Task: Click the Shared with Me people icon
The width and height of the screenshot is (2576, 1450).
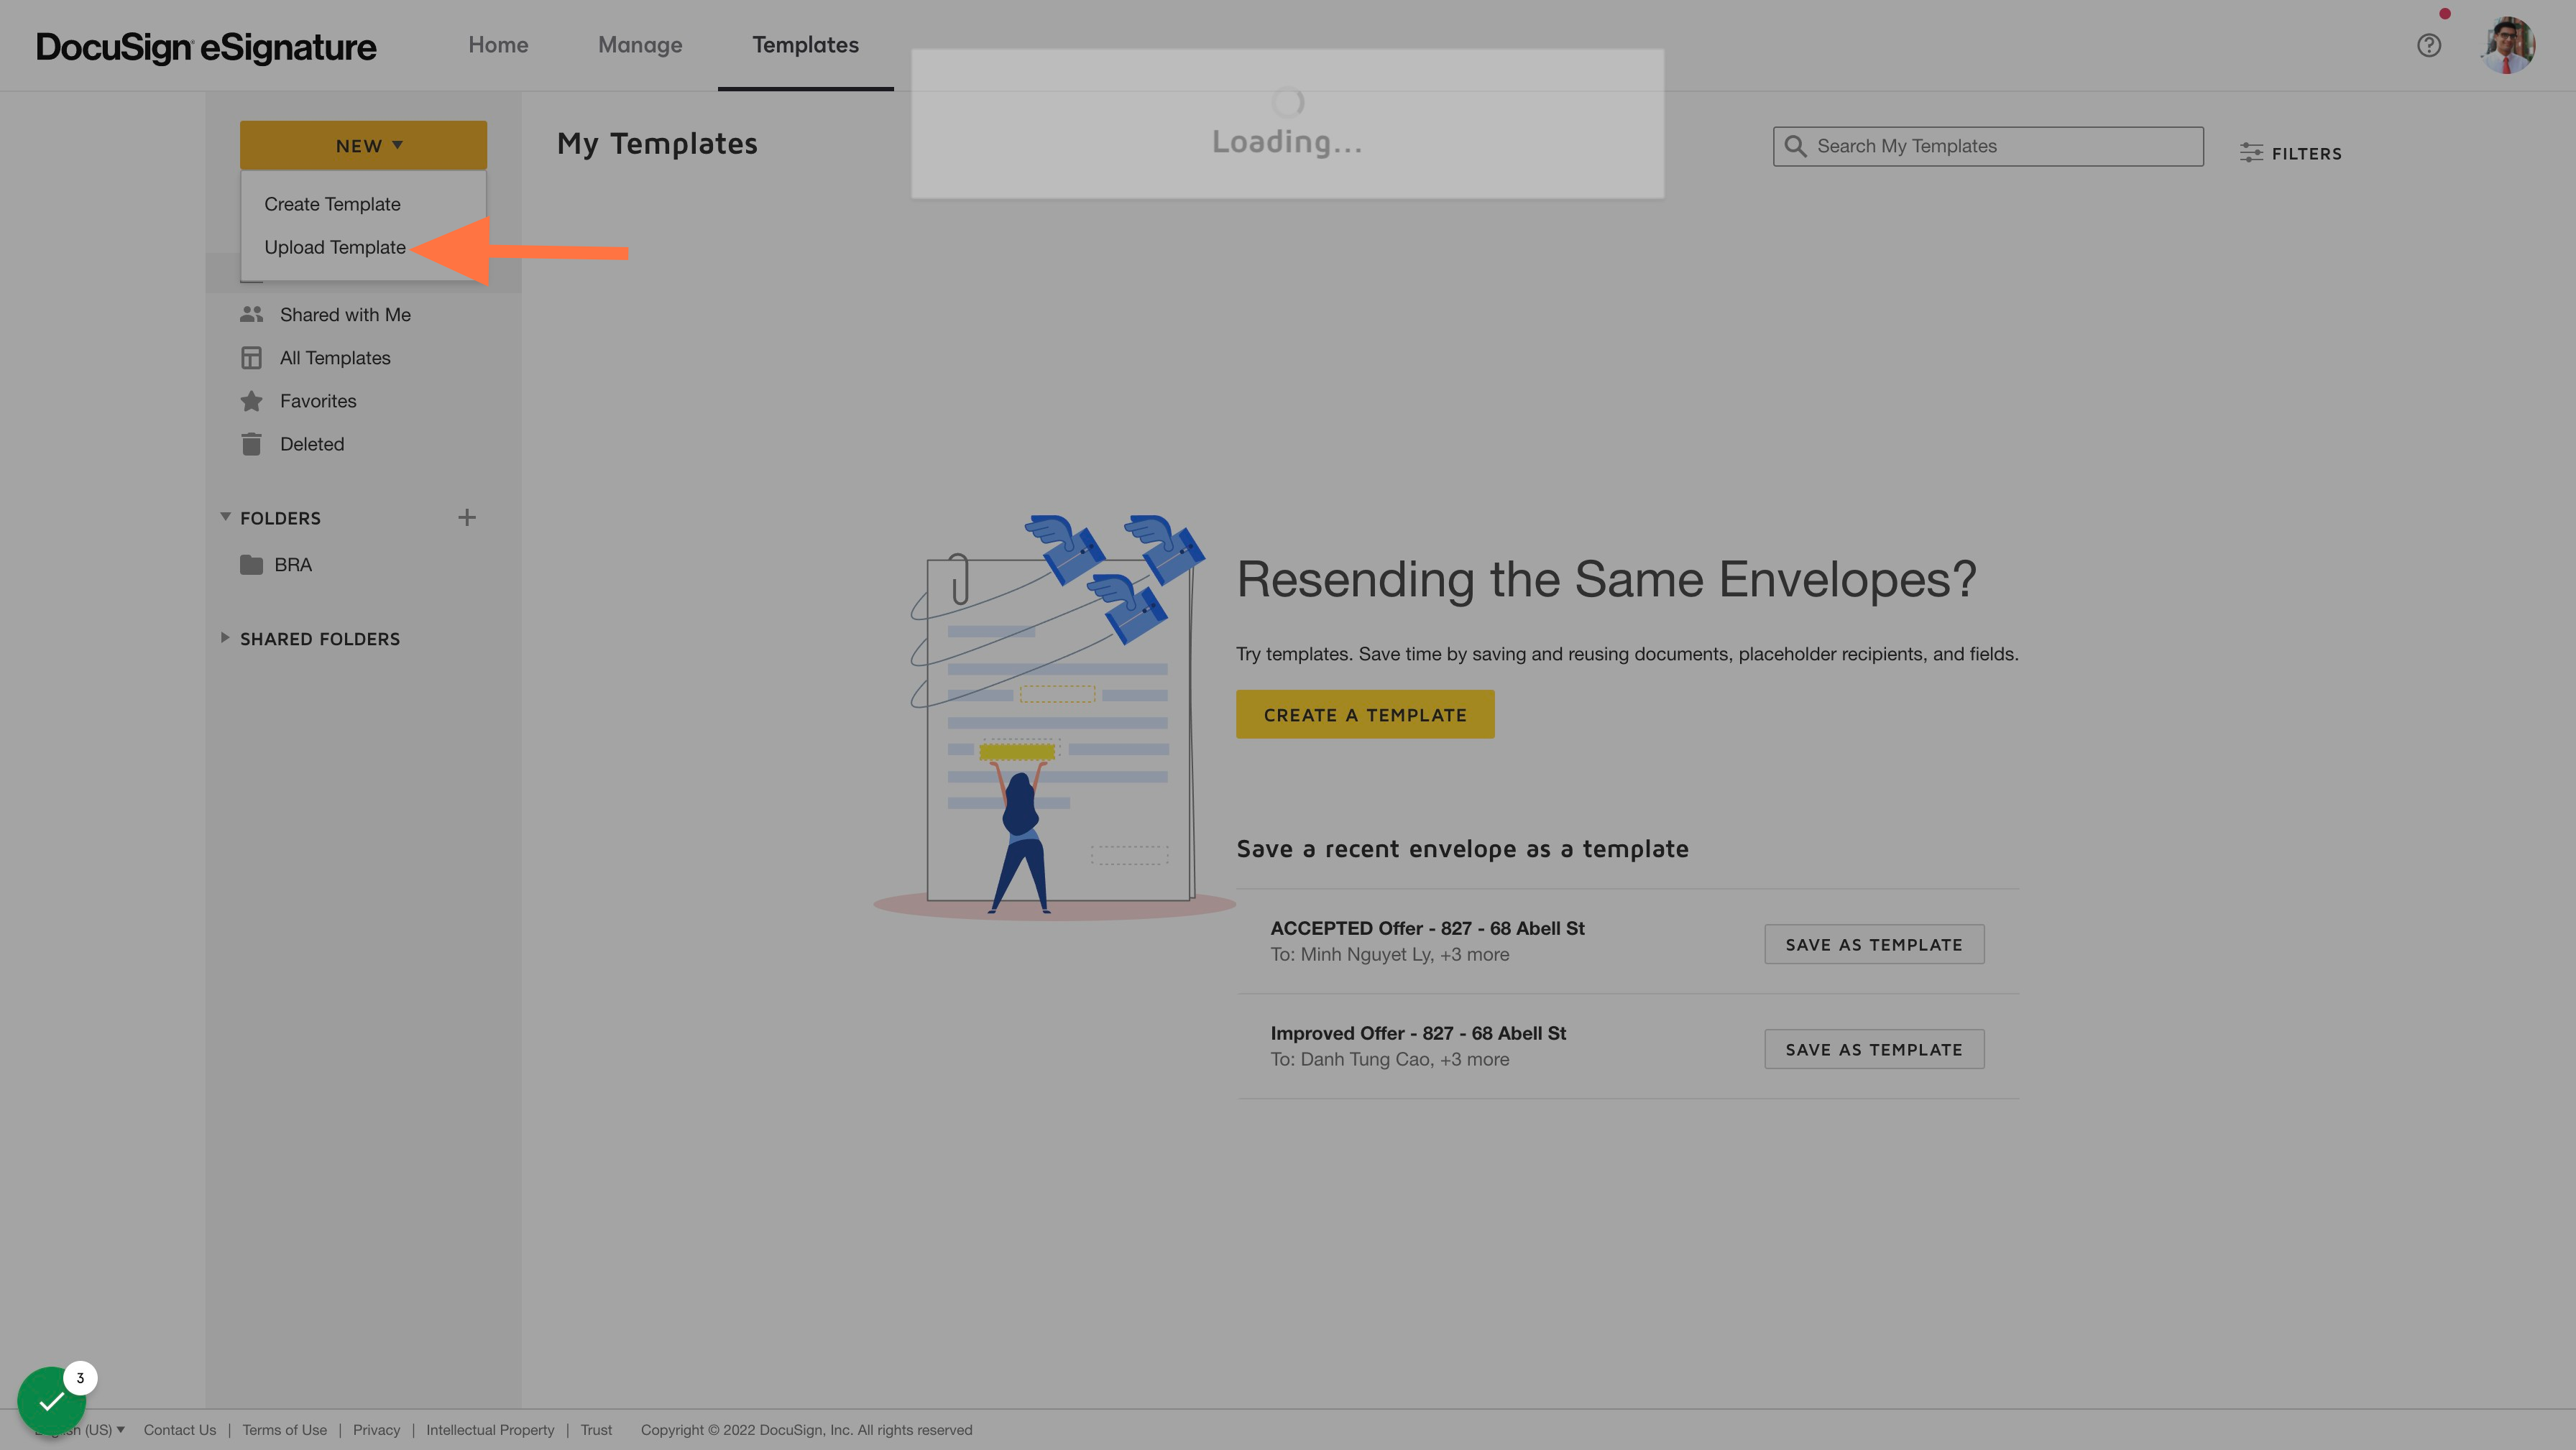Action: point(251,314)
